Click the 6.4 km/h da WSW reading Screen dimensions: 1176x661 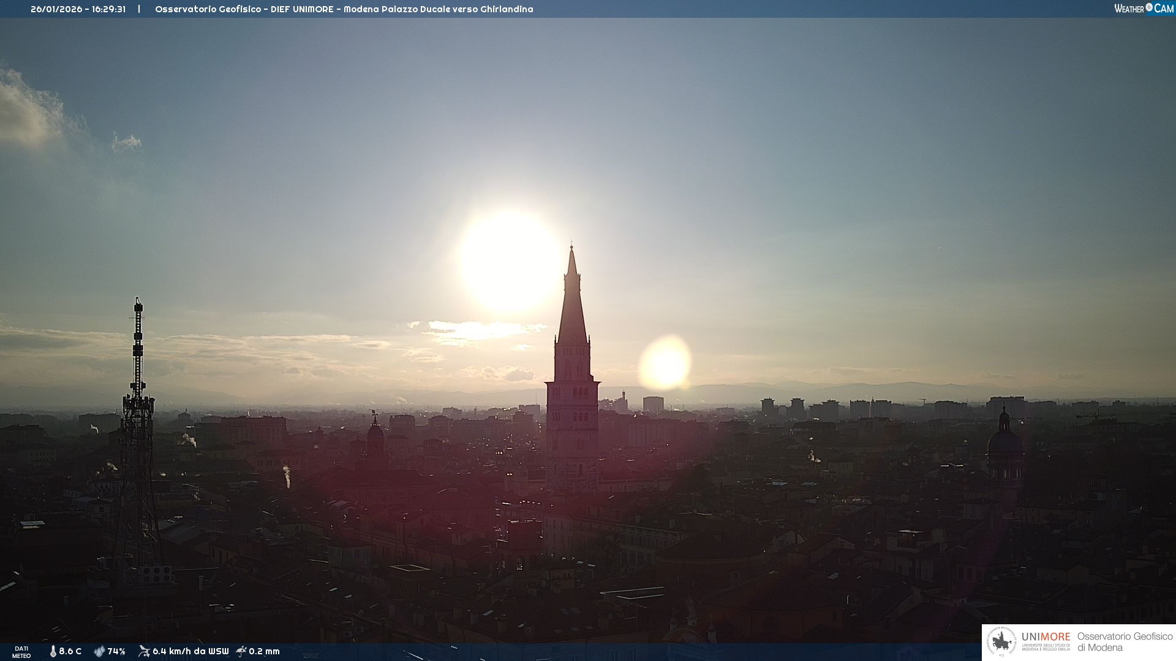tap(190, 651)
